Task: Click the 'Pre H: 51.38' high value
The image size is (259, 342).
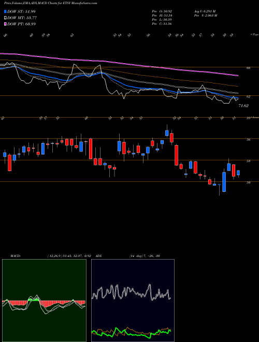Action: pyautogui.click(x=162, y=16)
